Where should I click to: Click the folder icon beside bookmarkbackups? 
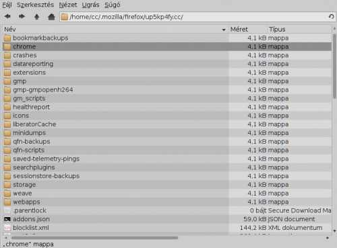[x=7, y=38]
